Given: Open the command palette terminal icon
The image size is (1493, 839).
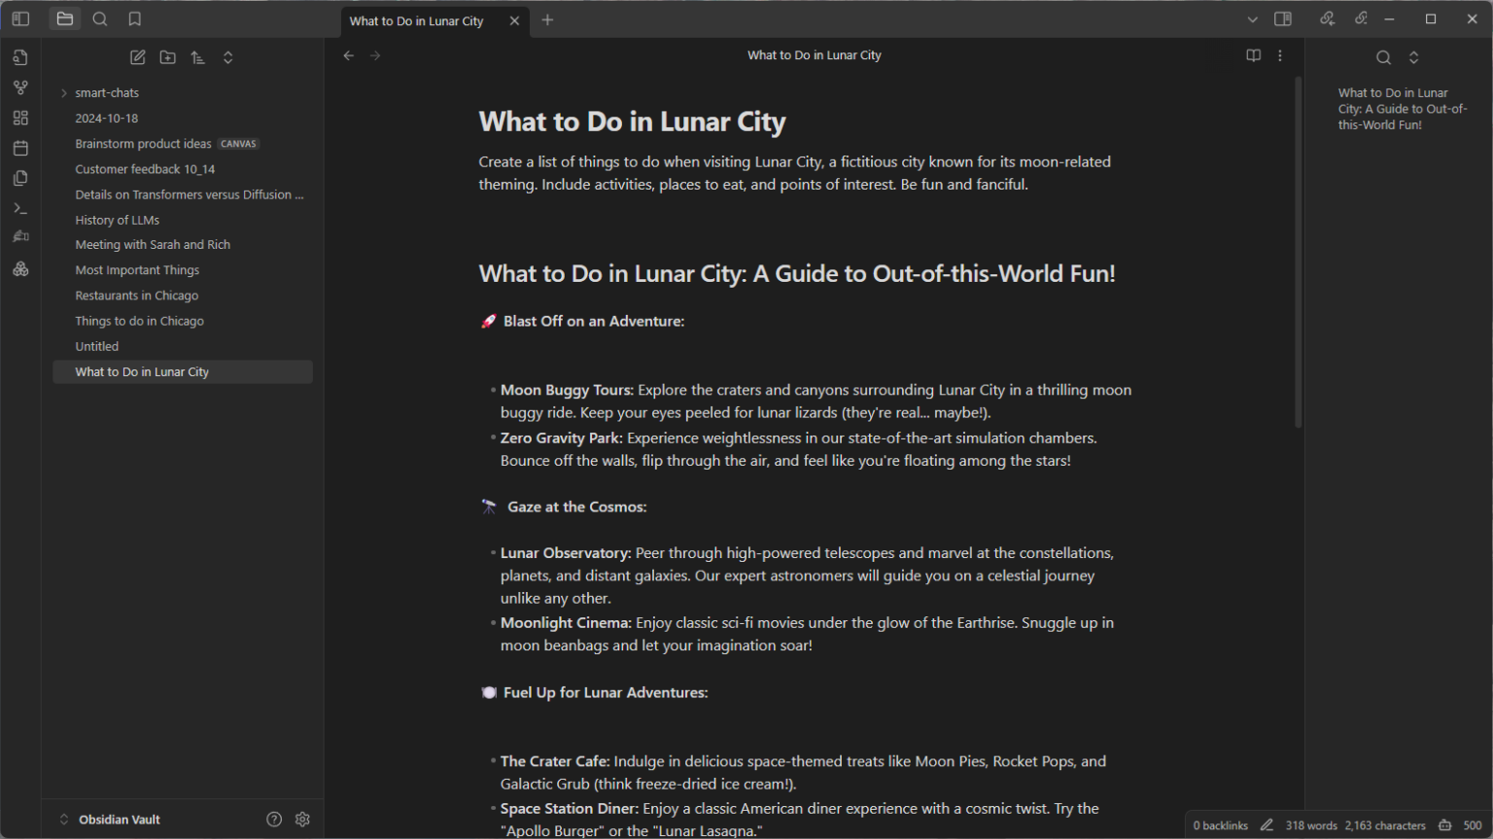Looking at the screenshot, I should 20,208.
